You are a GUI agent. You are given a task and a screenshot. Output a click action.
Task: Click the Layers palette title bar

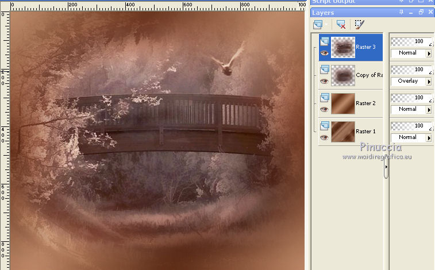(372, 13)
